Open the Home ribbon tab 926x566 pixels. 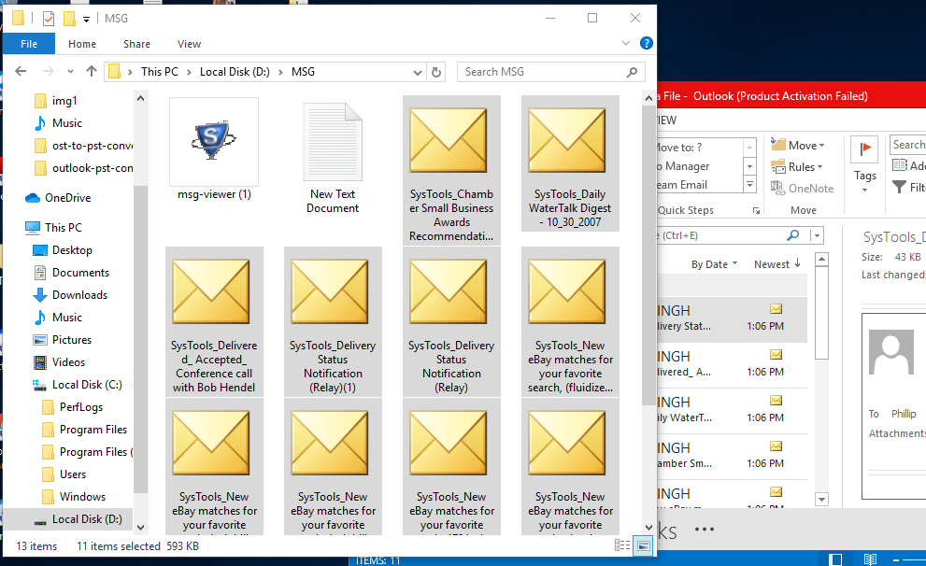(x=82, y=44)
